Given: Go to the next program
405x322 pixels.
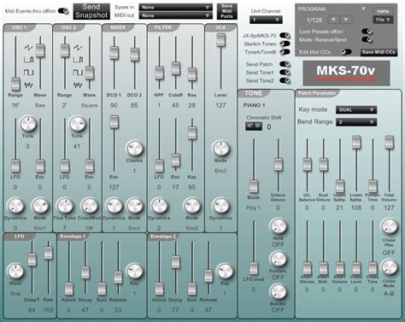Looking at the screenshot, I should pyautogui.click(x=345, y=20).
